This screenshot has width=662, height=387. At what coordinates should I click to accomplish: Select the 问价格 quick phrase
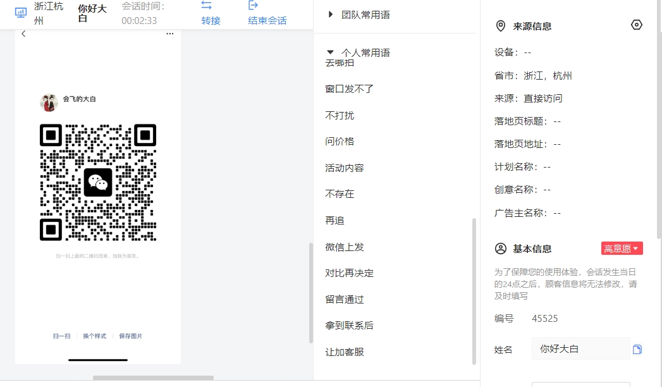pyautogui.click(x=340, y=142)
